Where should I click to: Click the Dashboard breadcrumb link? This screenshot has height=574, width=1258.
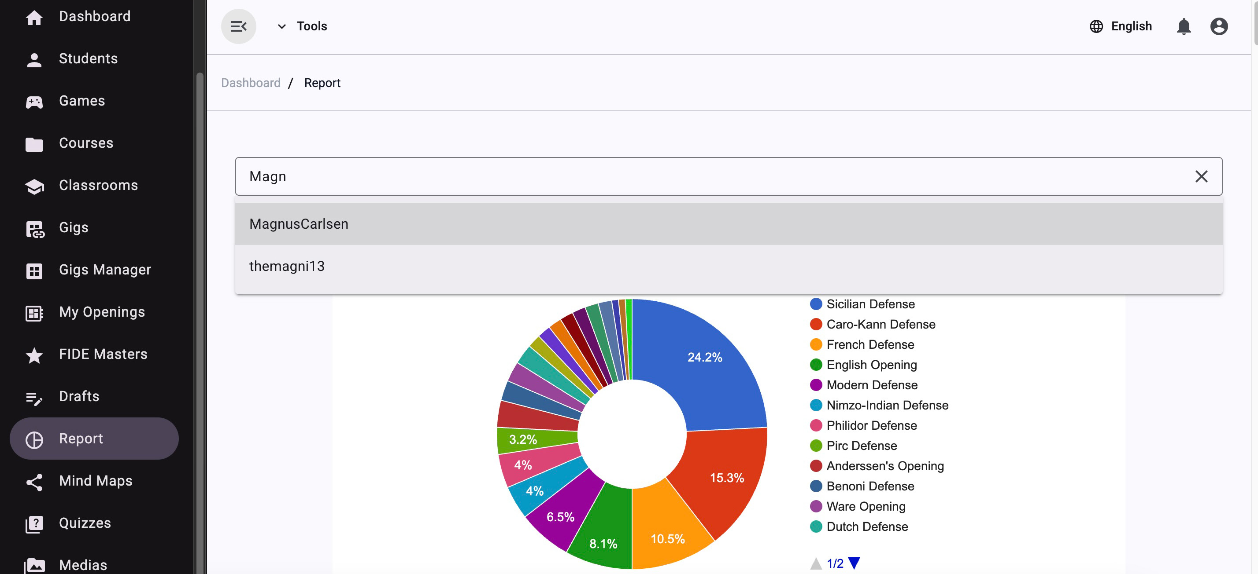pos(251,83)
